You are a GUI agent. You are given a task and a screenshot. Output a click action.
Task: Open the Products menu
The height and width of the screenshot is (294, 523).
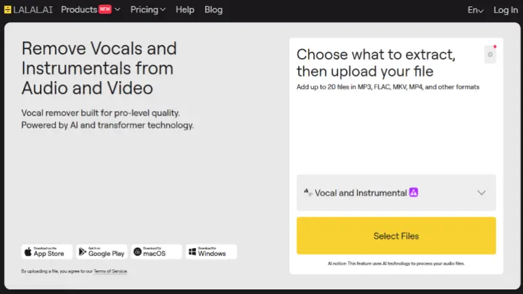(x=79, y=10)
